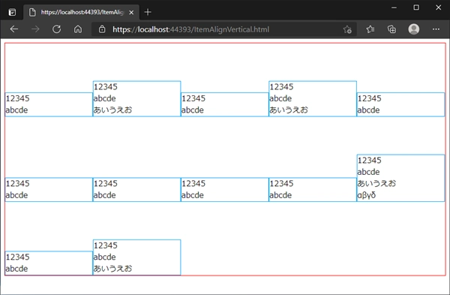Click the 'αβγδ' text
The image size is (450, 295).
[x=367, y=195]
